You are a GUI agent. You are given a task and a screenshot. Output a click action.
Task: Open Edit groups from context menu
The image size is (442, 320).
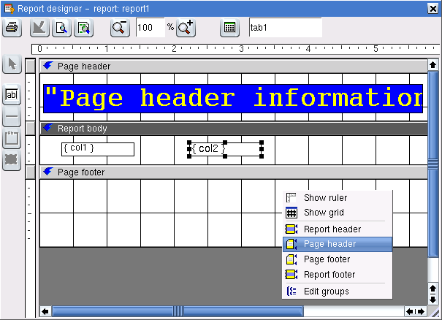coord(326,292)
